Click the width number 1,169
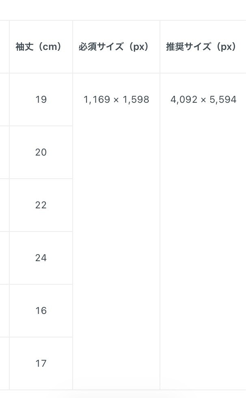 [x=97, y=99]
